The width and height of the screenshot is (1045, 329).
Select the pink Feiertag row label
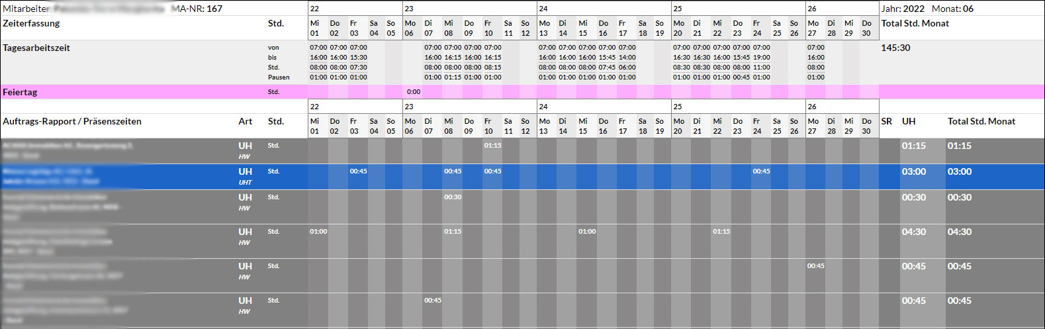tap(20, 92)
